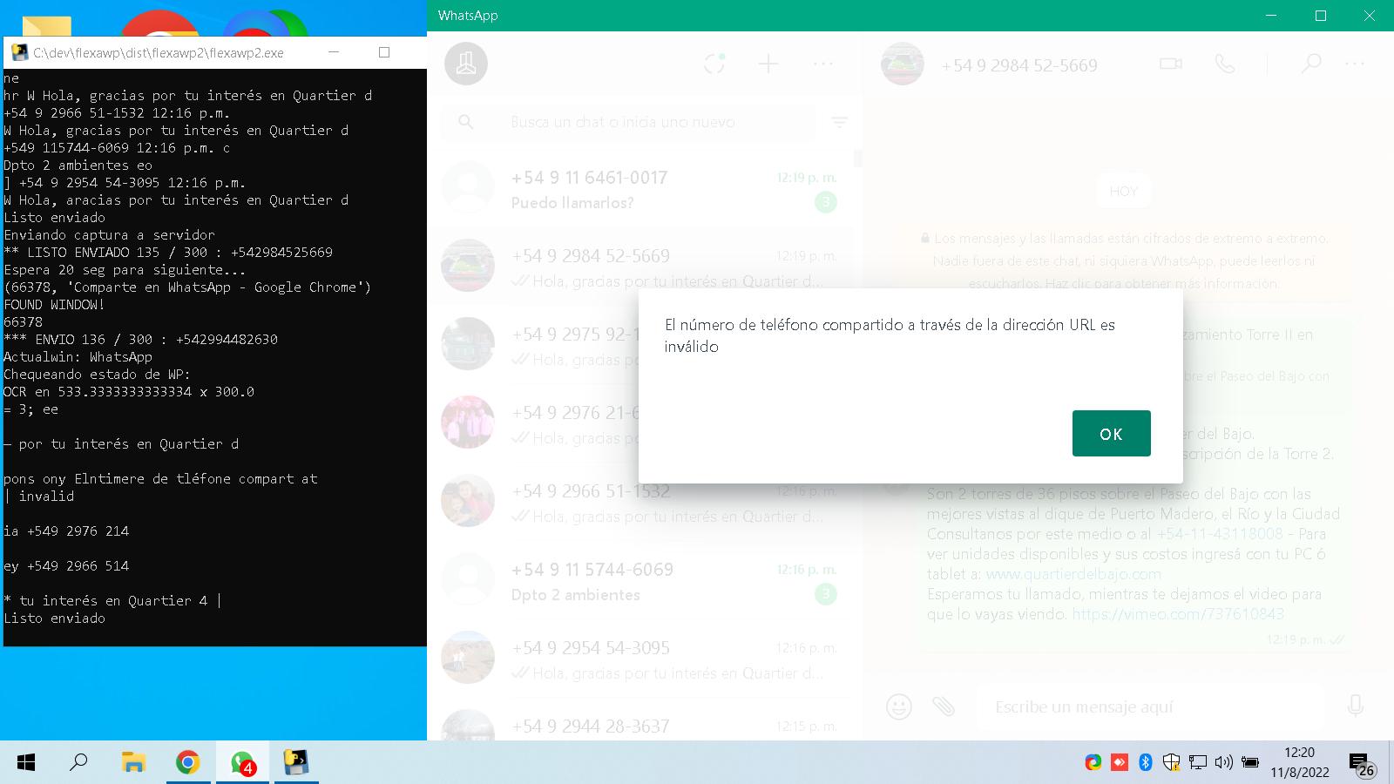Open the conversation menu three dots

[x=1355, y=64]
